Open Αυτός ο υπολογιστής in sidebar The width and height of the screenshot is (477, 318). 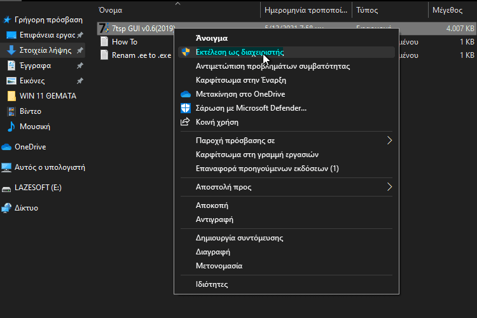(x=50, y=167)
